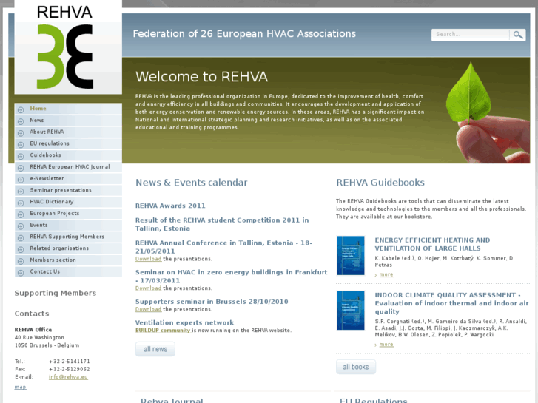The height and width of the screenshot is (403, 538).
Task: Click the plus icon beside News
Action: point(21,121)
